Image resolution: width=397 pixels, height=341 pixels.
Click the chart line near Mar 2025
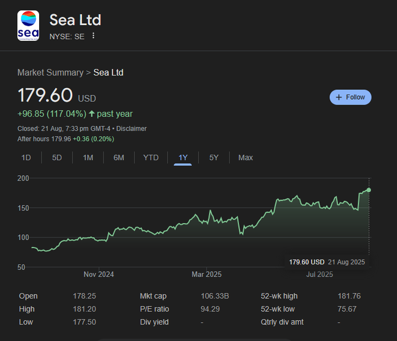tap(206, 221)
